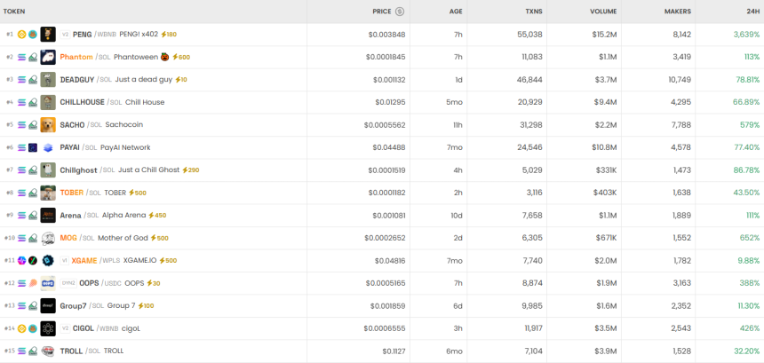Click the Group7 row price $0.001859
The width and height of the screenshot is (764, 363).
[x=386, y=305]
